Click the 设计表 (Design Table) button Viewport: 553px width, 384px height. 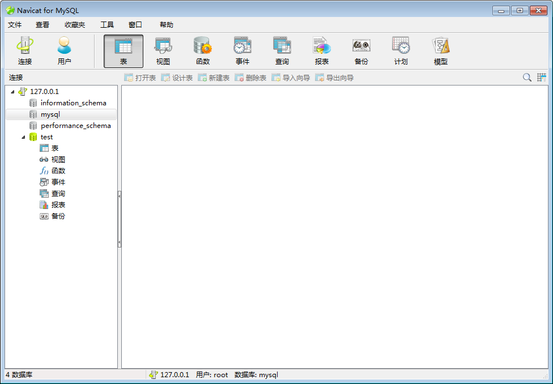(177, 78)
